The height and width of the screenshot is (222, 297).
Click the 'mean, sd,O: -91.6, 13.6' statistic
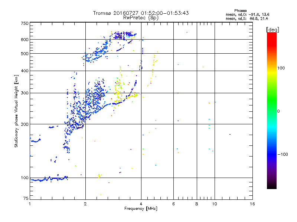247,14
